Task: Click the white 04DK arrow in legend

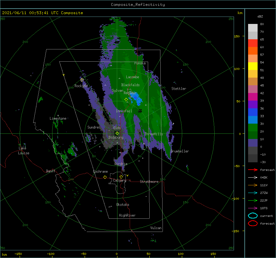Action: click(253, 177)
